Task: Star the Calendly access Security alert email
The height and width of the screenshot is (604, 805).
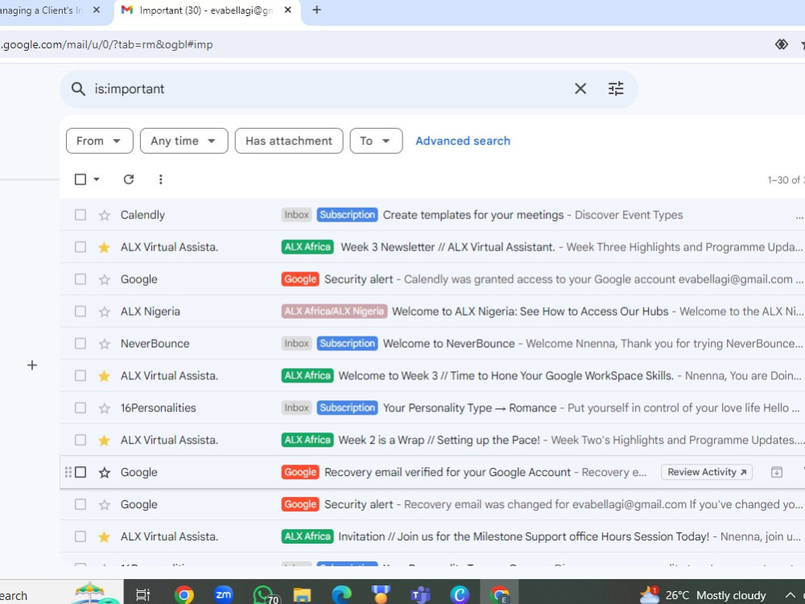Action: click(x=104, y=279)
